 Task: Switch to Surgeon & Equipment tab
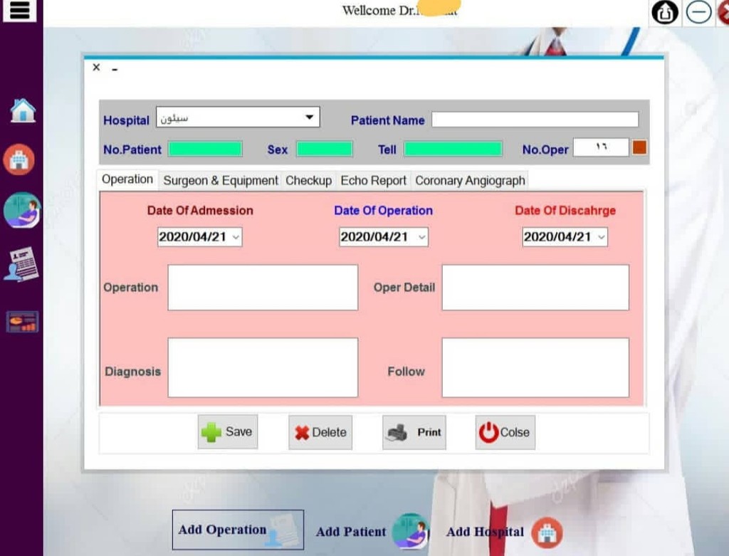221,180
